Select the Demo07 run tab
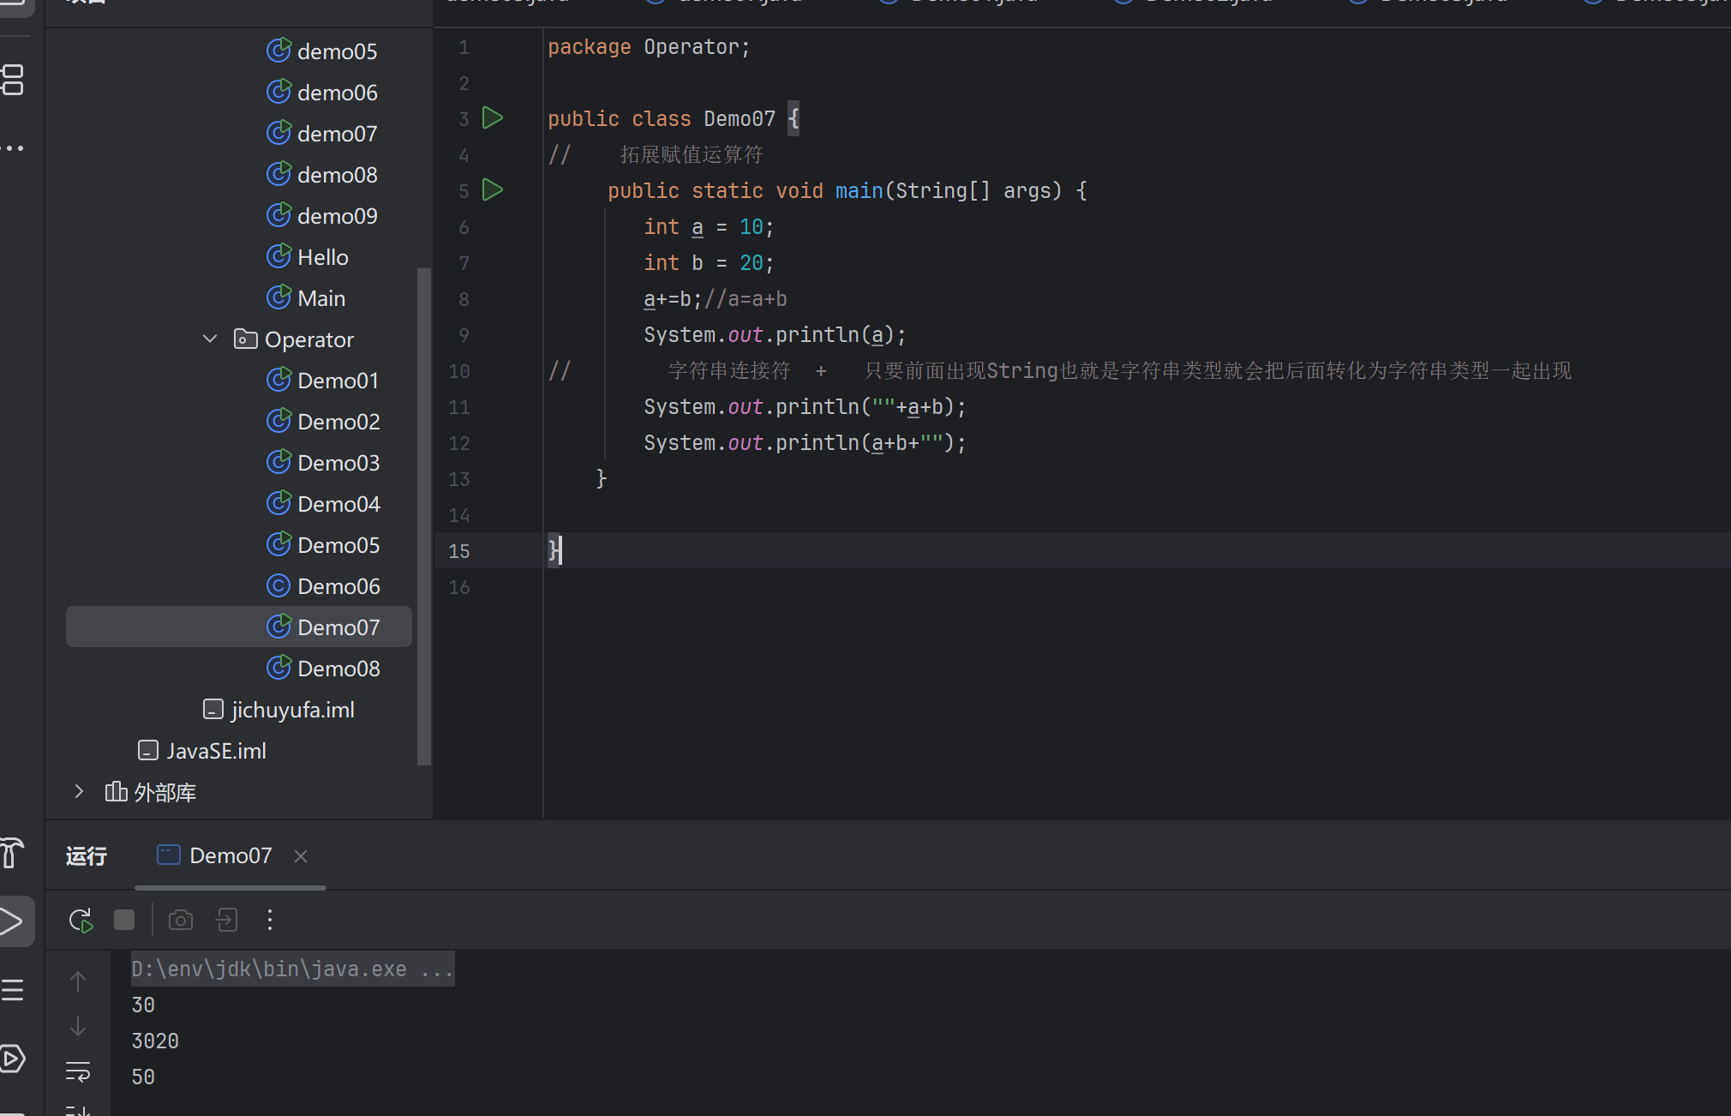Screen dimensions: 1731x1116 pyautogui.click(x=230, y=855)
